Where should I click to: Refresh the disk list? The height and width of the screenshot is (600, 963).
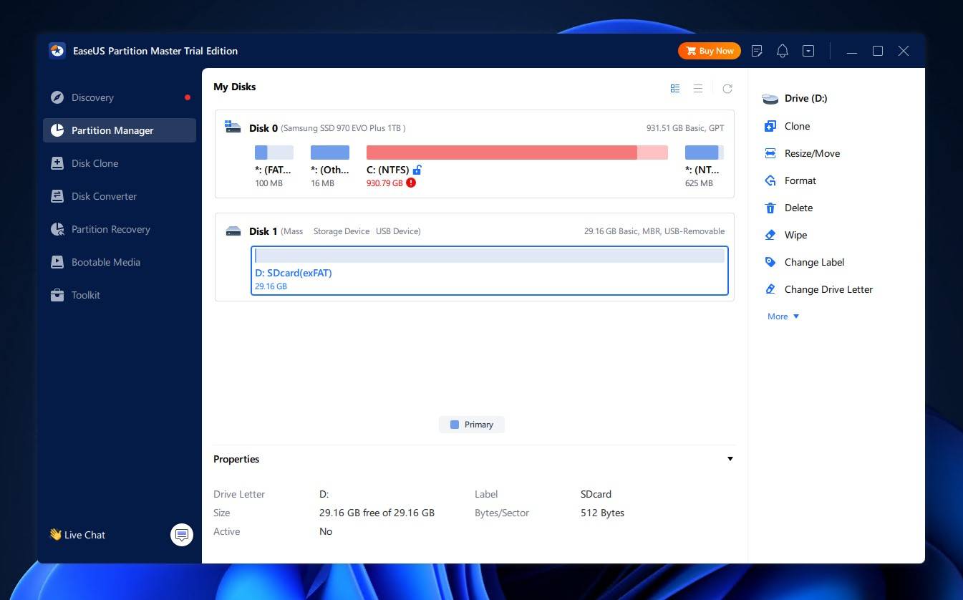727,89
